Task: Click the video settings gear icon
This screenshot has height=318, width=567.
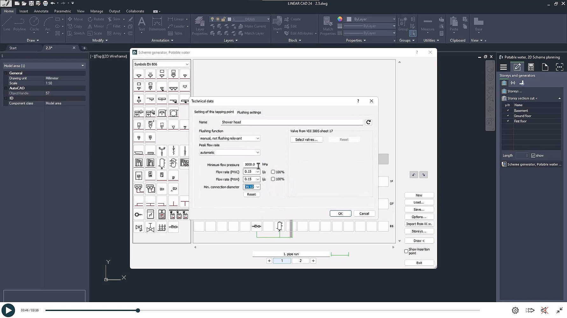Action: [x=515, y=310]
